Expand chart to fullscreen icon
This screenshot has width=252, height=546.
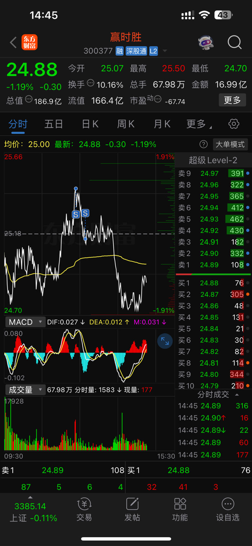(x=165, y=342)
